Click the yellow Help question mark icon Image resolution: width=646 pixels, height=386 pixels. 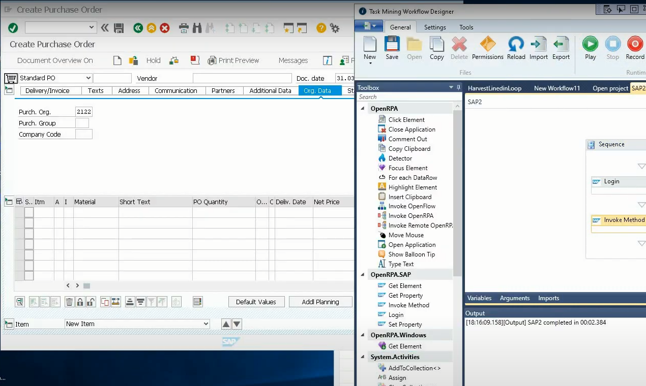(321, 28)
